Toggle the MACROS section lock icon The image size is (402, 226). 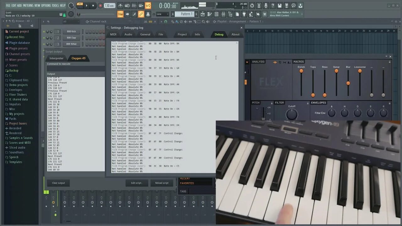pos(390,62)
